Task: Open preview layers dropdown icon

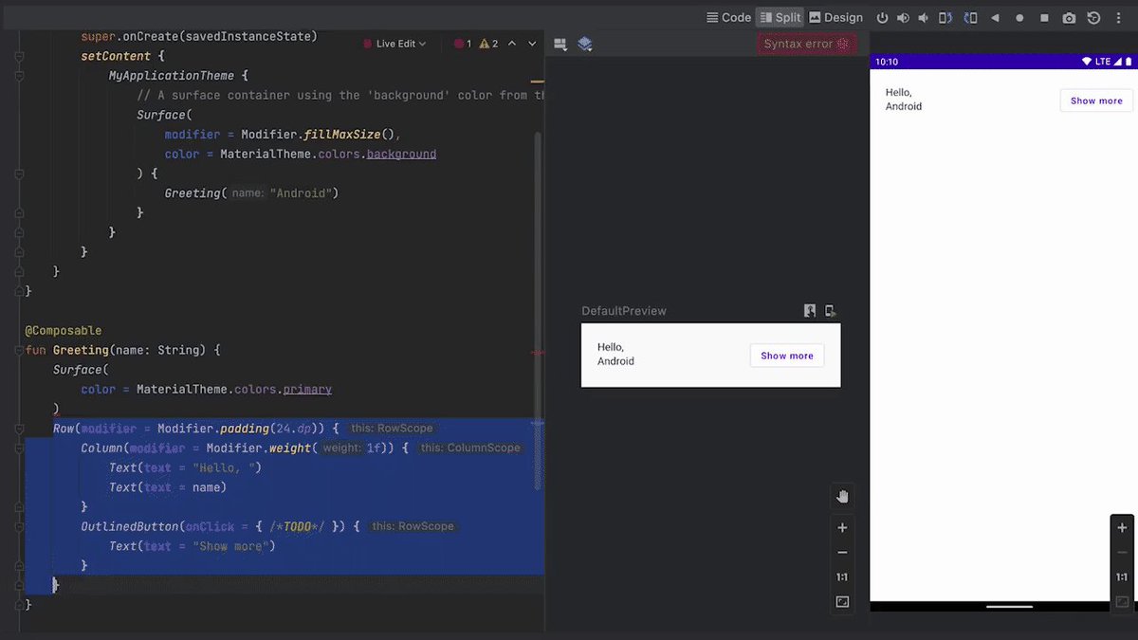Action: pyautogui.click(x=584, y=44)
